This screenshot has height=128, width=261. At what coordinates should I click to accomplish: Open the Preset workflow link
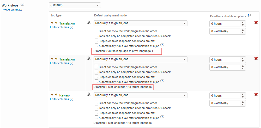pos(12,10)
